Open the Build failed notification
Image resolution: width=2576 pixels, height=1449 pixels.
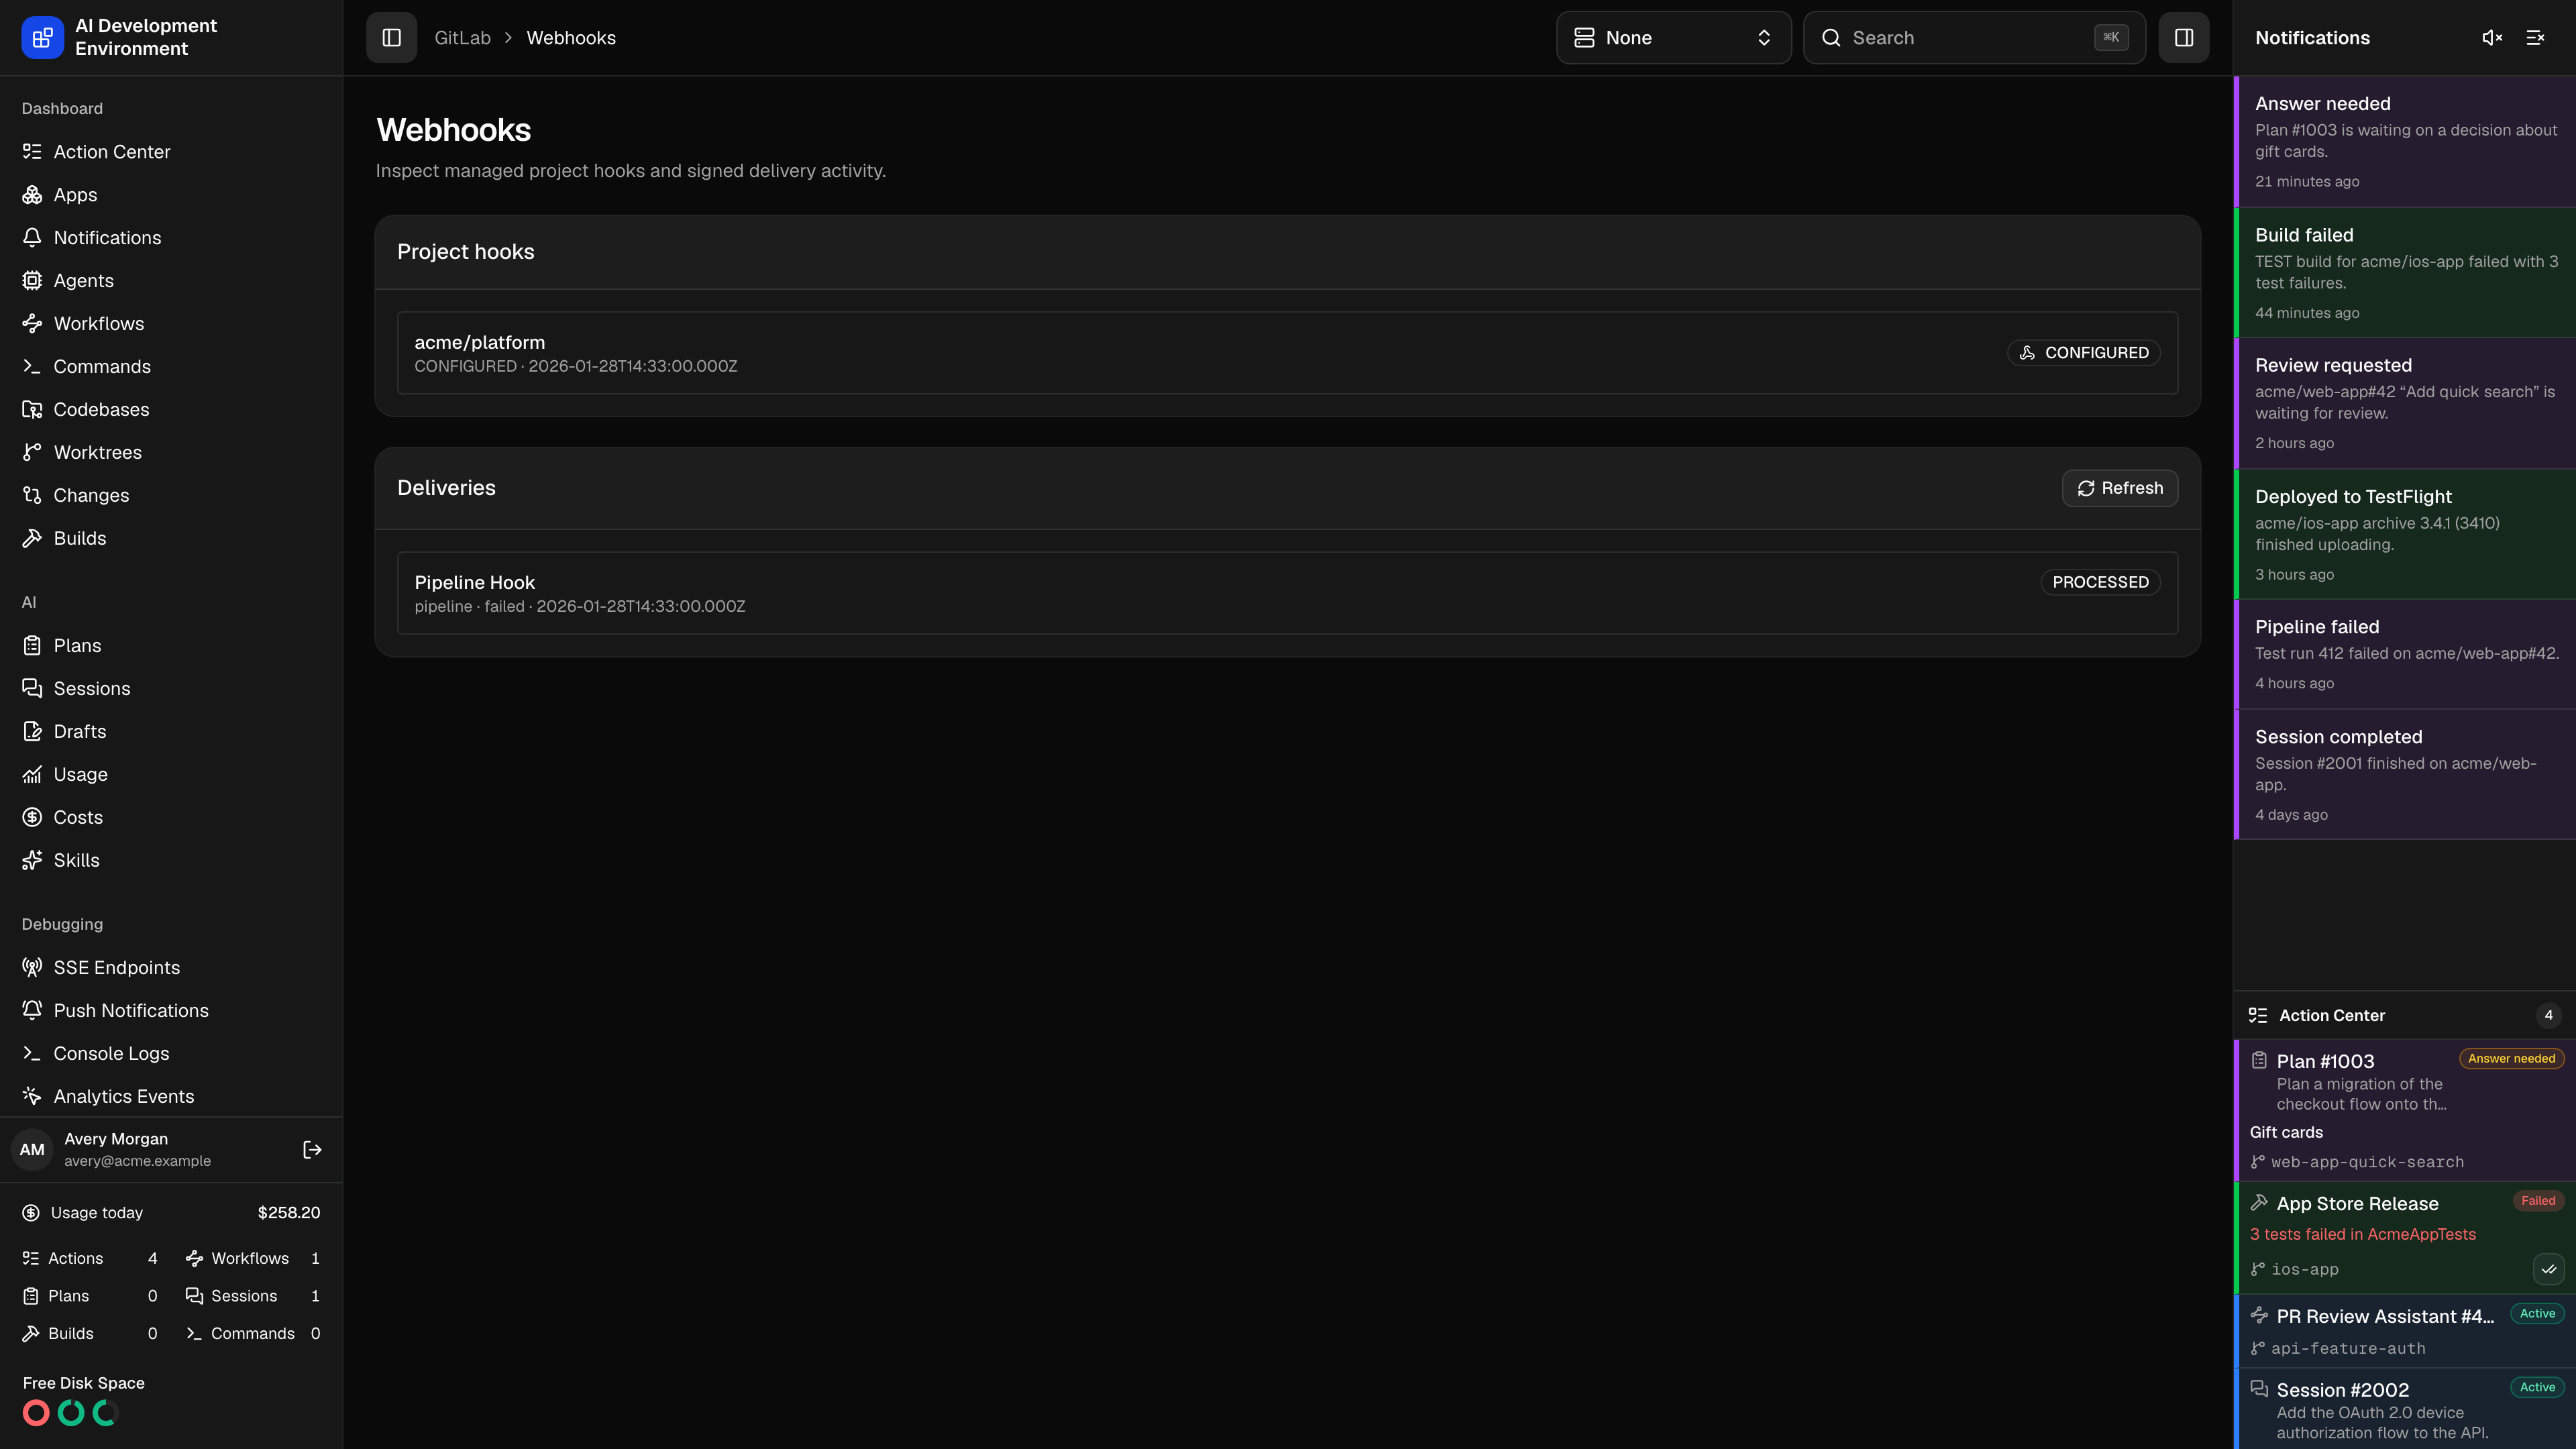coord(2405,272)
